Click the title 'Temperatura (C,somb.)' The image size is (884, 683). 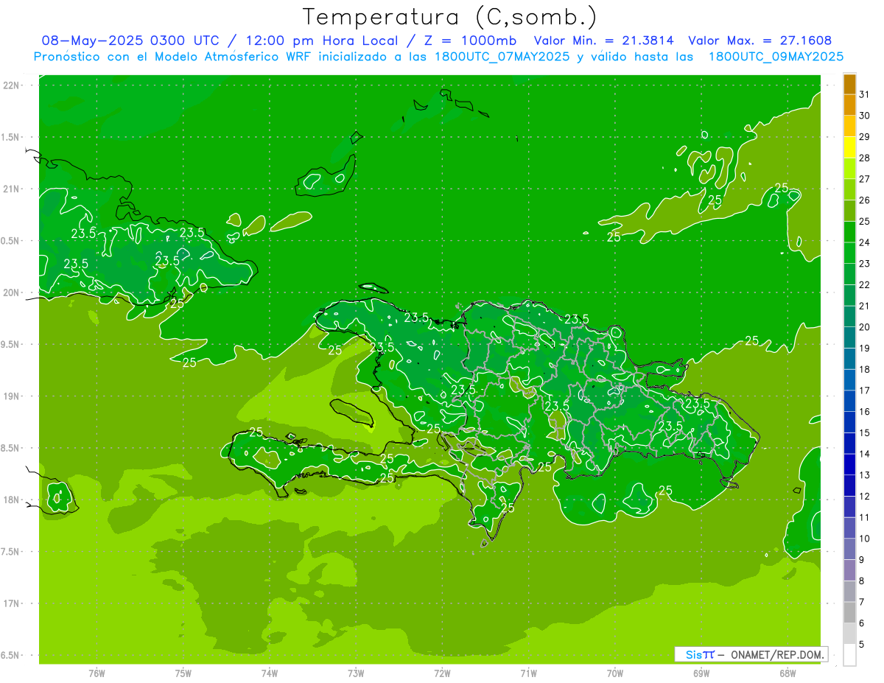click(x=450, y=16)
